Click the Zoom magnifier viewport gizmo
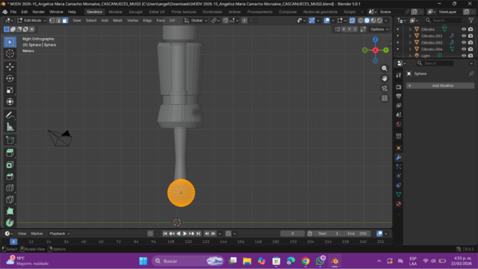Screen dimensions: 478x269 [x=385, y=68]
